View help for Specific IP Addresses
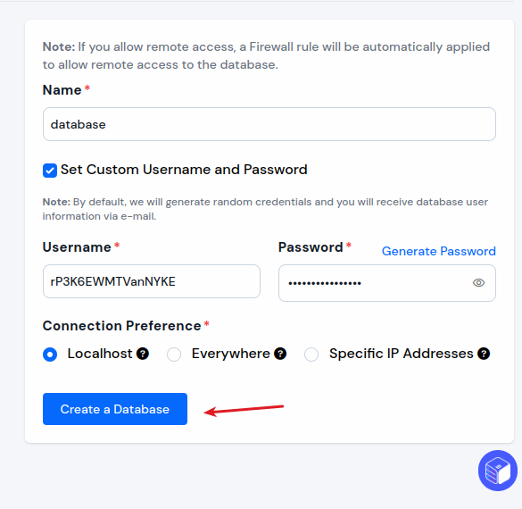This screenshot has width=522, height=509. pos(484,354)
